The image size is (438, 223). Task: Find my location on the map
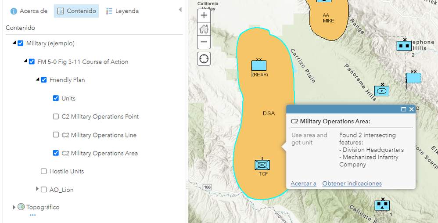tap(204, 59)
